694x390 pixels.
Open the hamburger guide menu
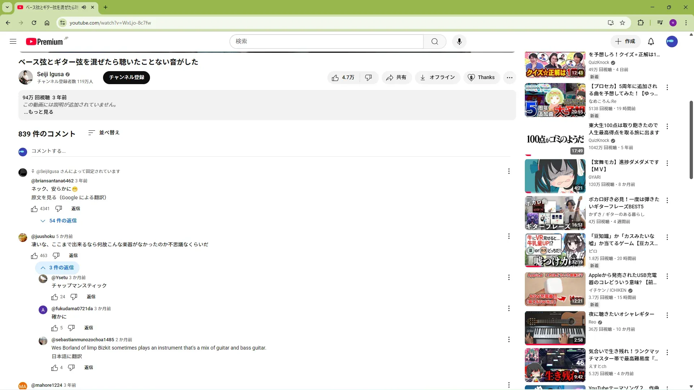[13, 42]
